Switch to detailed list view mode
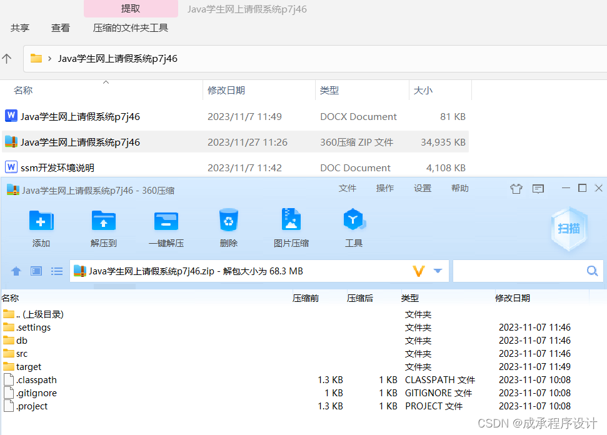 pyautogui.click(x=57, y=271)
